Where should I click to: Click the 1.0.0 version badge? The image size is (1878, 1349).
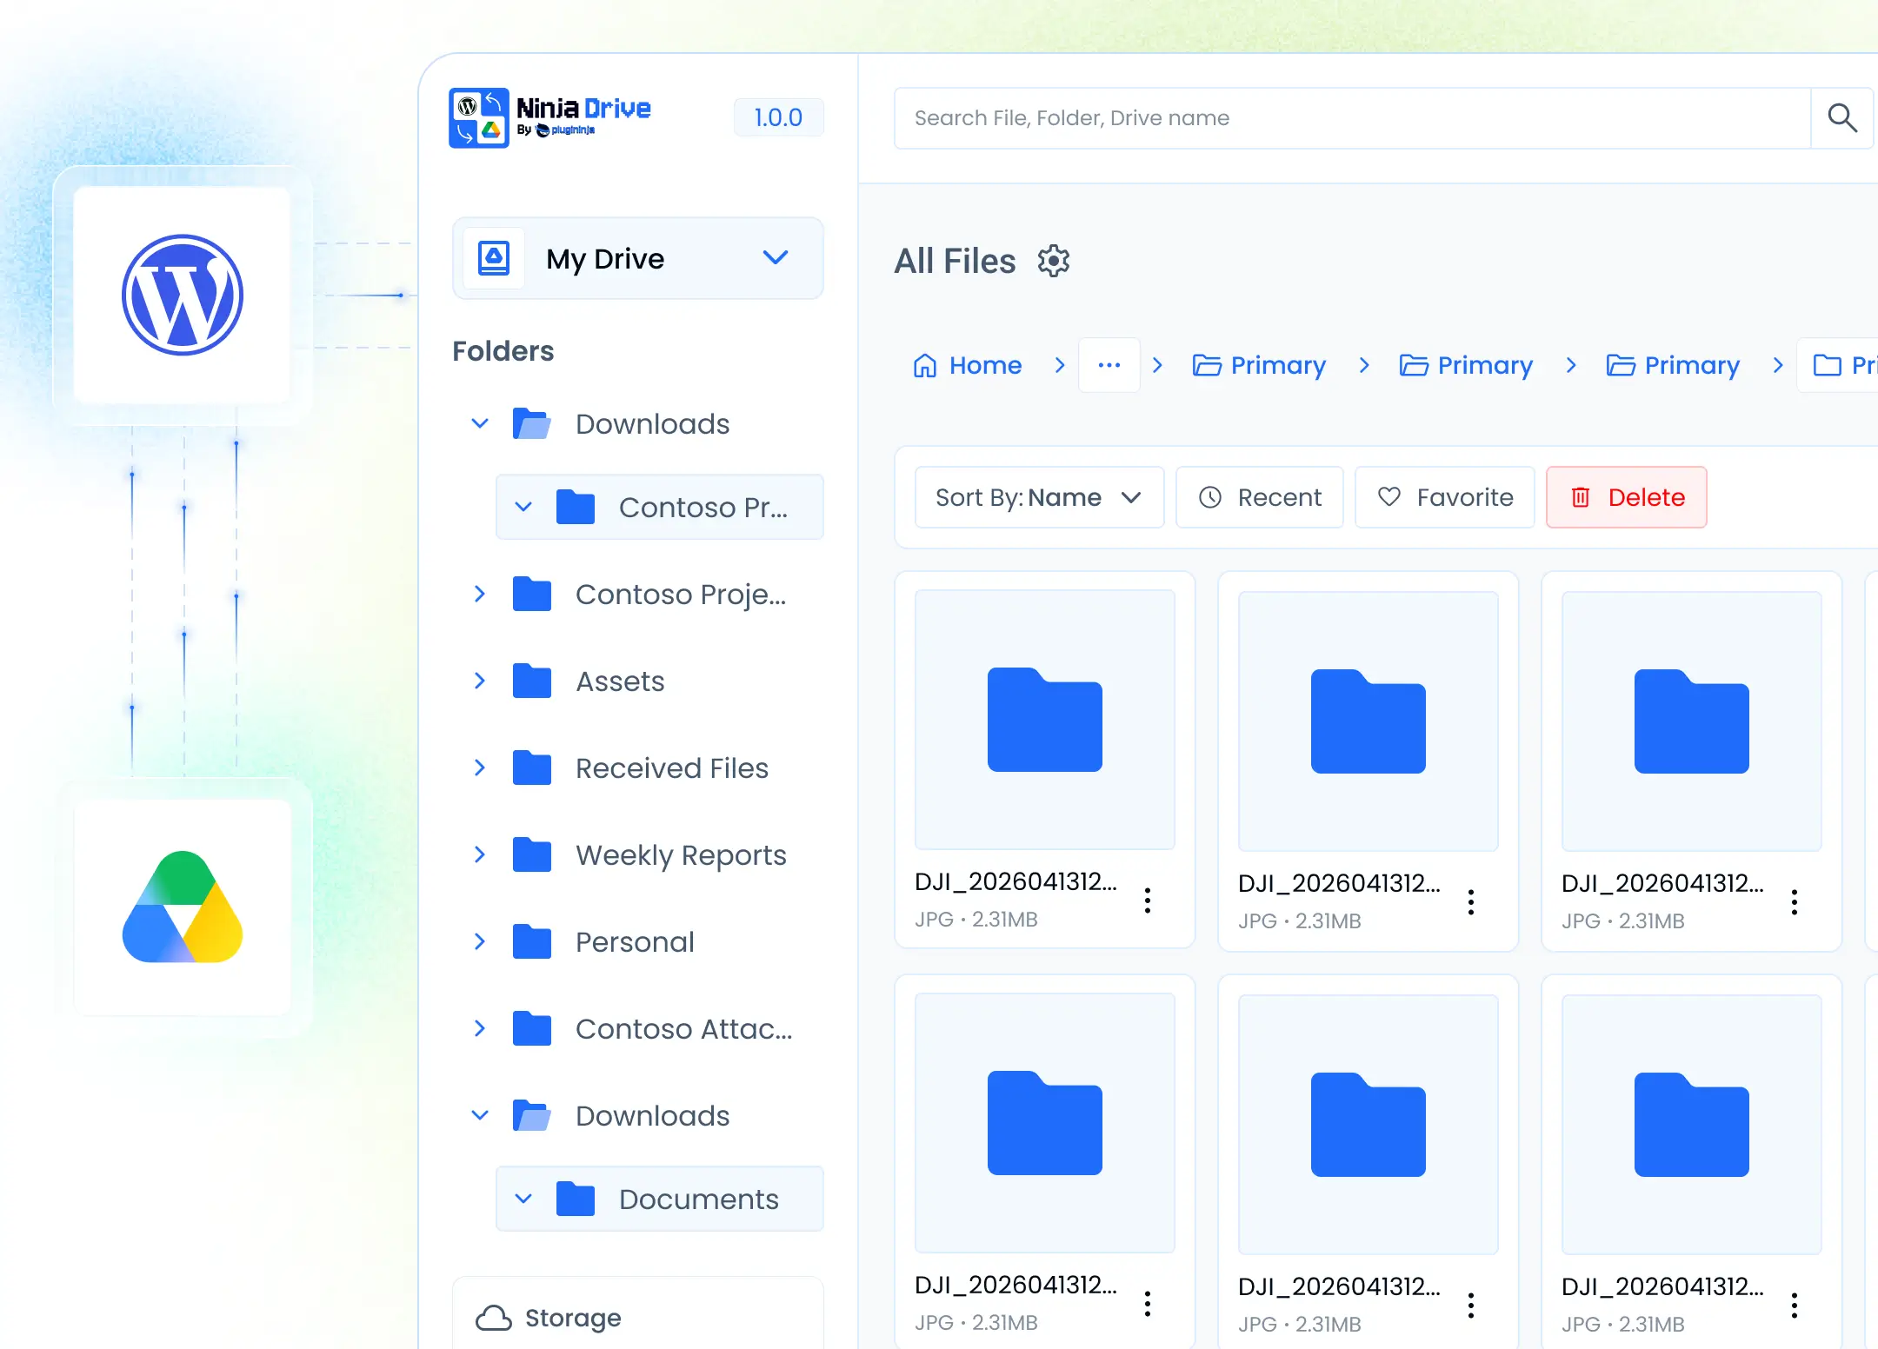(x=778, y=117)
